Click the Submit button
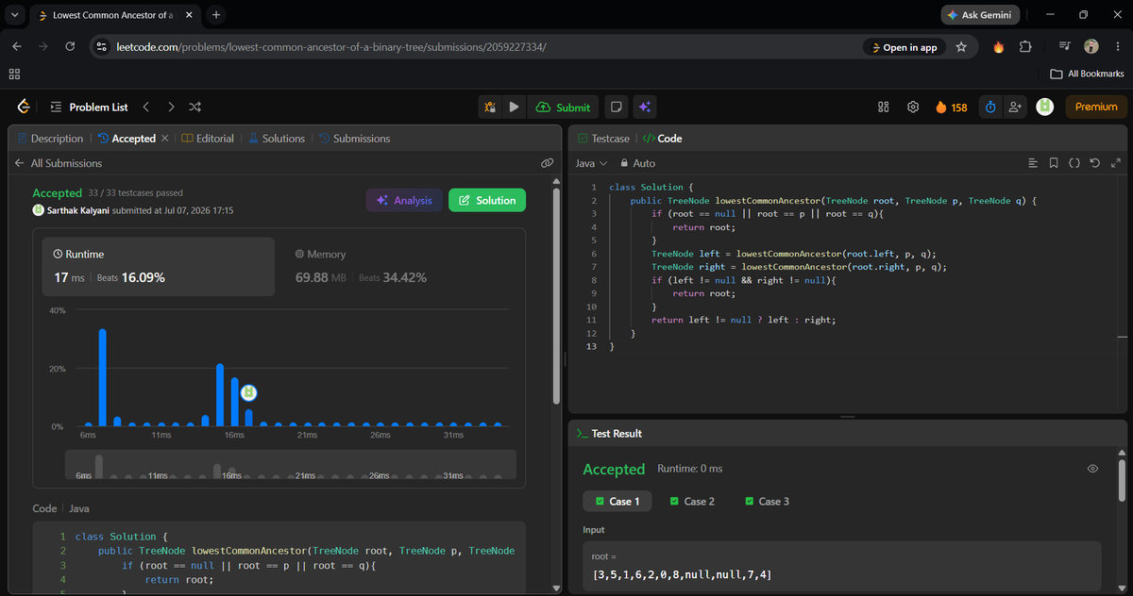This screenshot has height=596, width=1133. click(x=563, y=107)
